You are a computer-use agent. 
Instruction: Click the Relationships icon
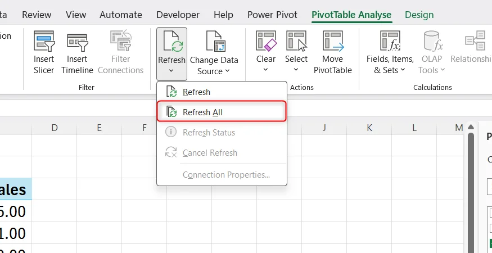click(476, 41)
